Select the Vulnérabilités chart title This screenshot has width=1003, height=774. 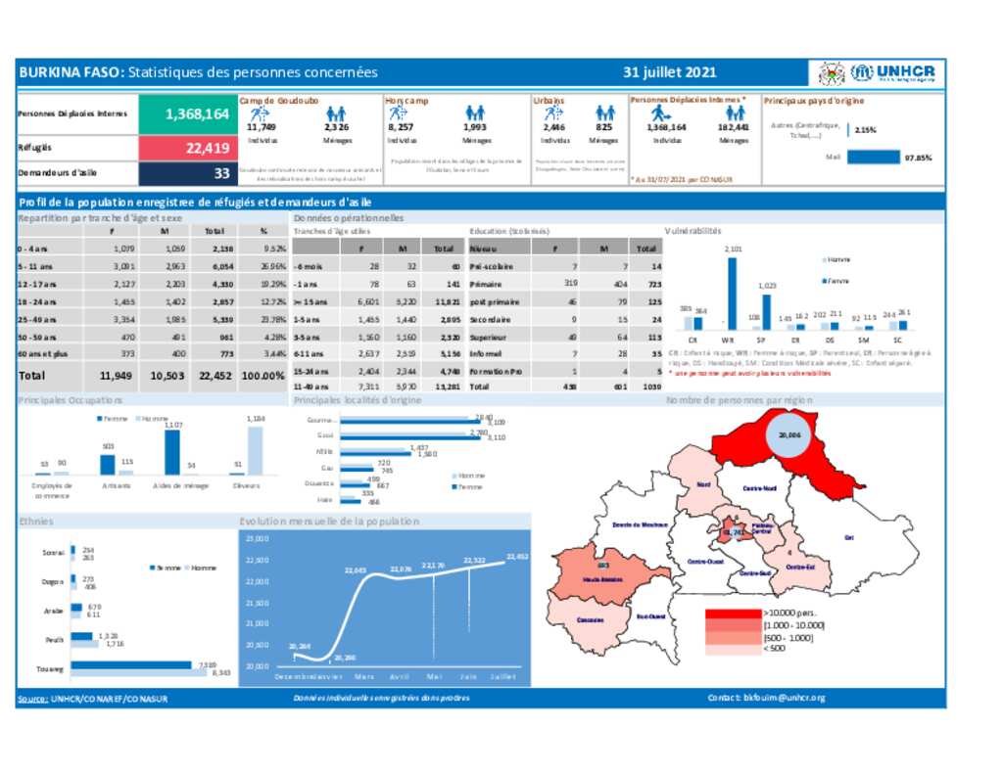(693, 231)
